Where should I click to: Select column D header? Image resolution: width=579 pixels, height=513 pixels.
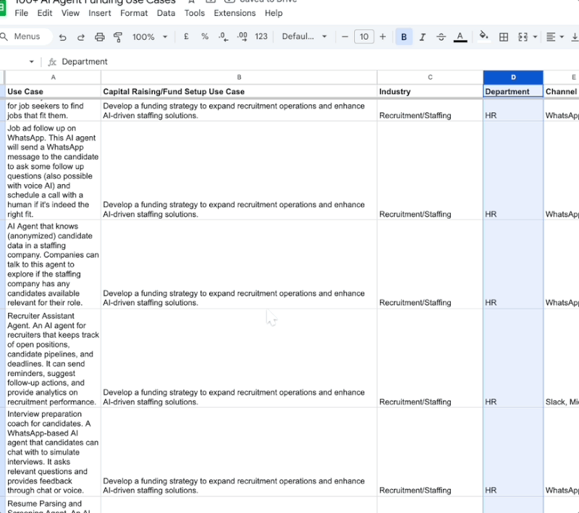[513, 78]
